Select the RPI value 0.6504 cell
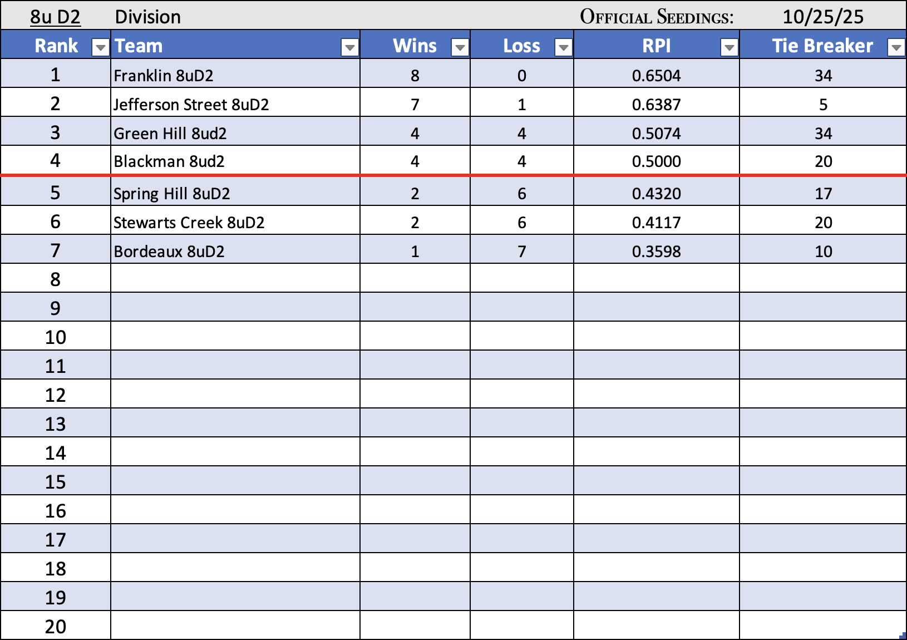 coord(656,76)
